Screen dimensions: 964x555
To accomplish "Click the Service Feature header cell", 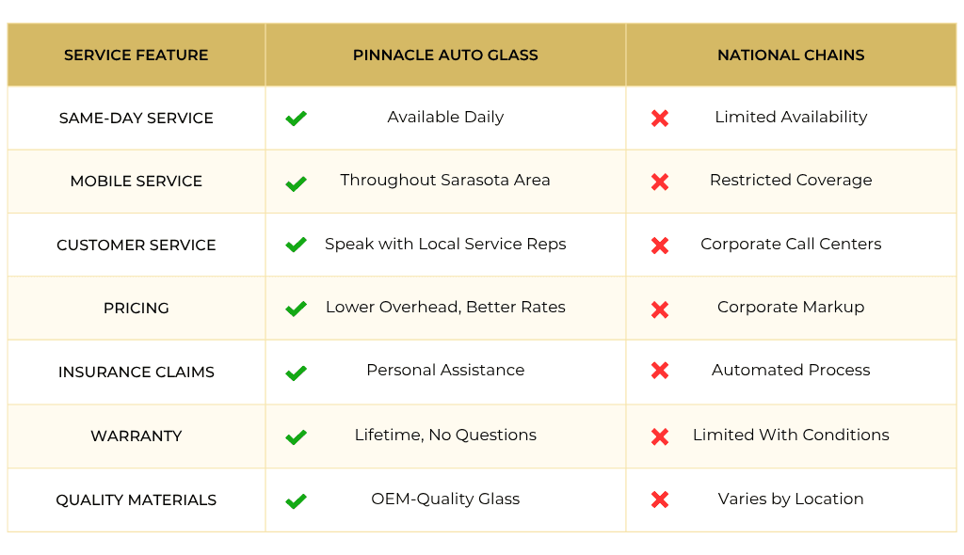I will point(137,55).
